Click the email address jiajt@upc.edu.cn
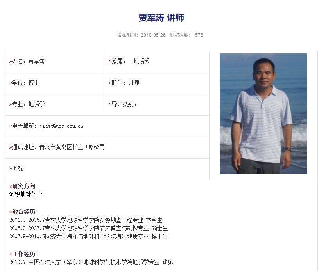Image resolution: width=319 pixels, height=271 pixels. (x=61, y=126)
